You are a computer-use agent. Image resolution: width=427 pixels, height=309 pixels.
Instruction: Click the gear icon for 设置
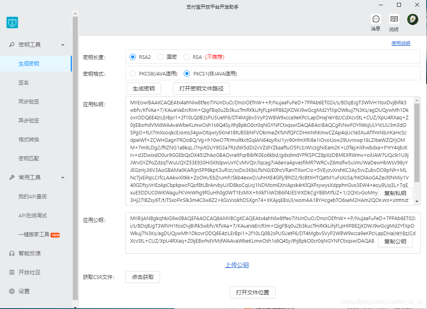coord(12,291)
